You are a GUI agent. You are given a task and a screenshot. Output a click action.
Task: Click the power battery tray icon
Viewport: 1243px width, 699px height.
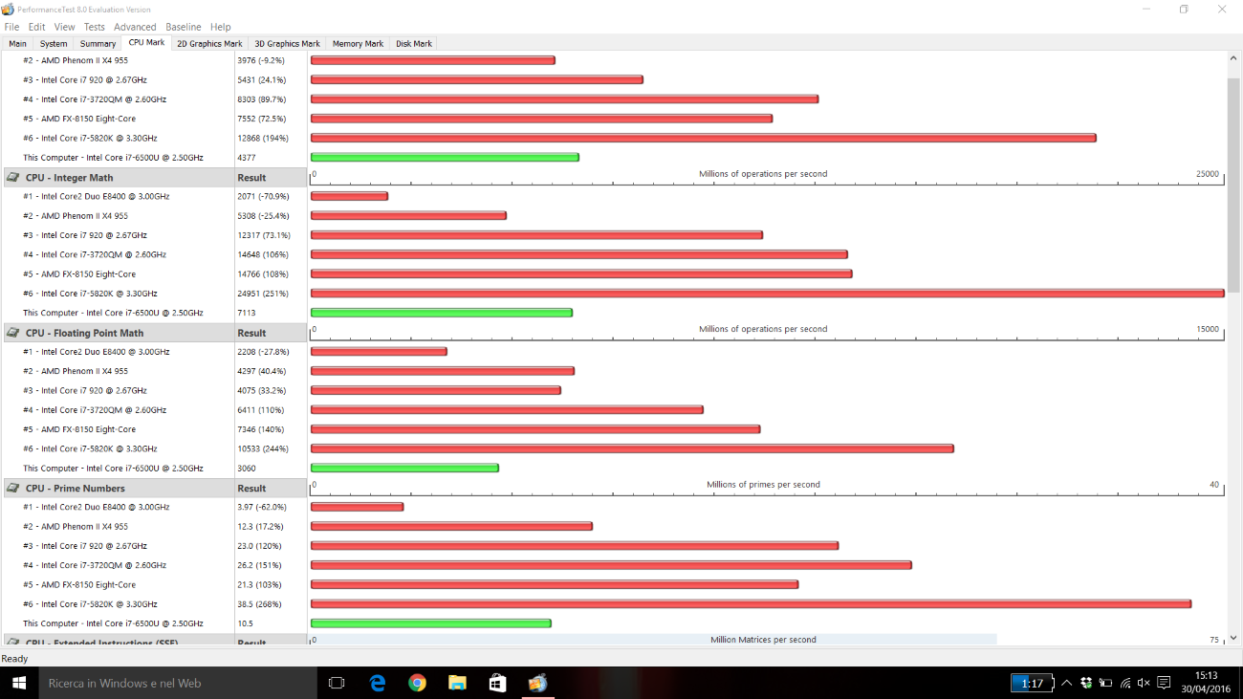[1105, 683]
